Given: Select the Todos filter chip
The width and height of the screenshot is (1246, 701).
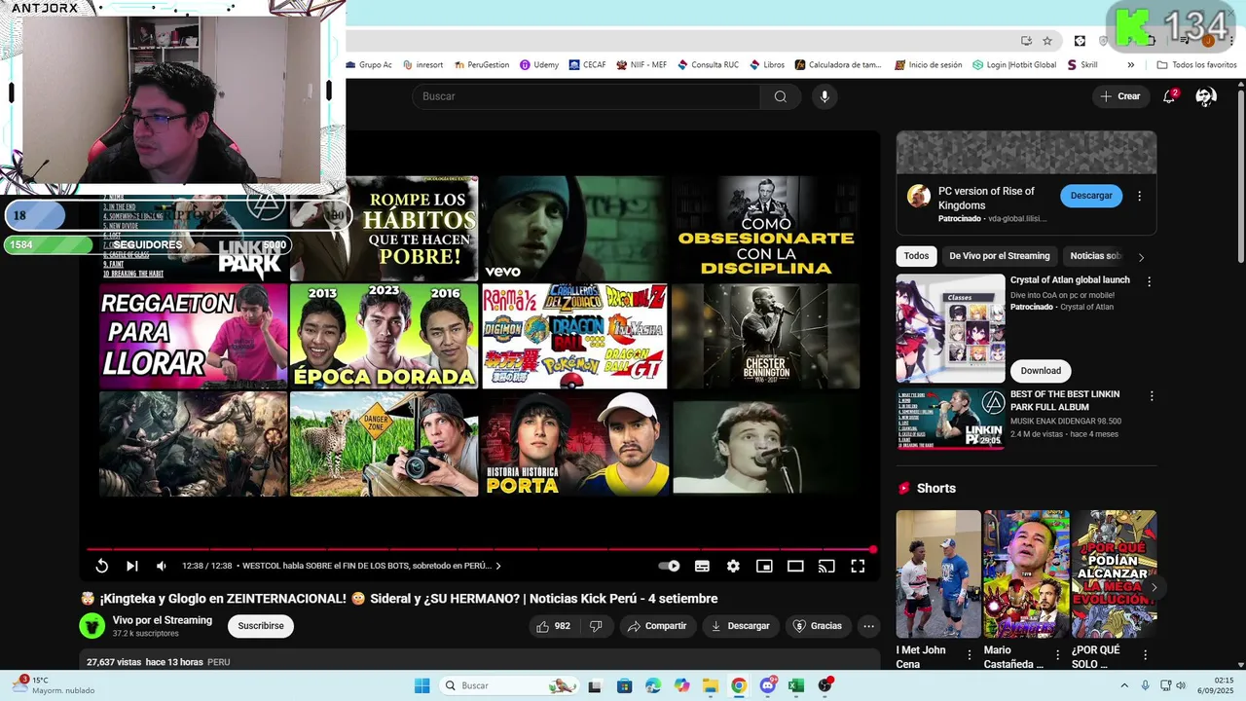Looking at the screenshot, I should click(916, 256).
